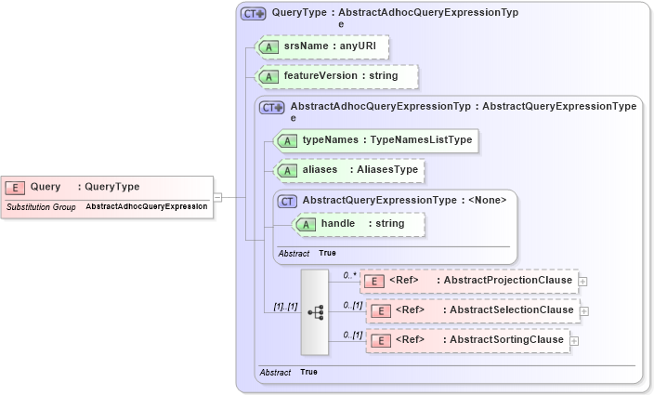
Task: Expand the AbstractSelectionClause element
Action: coord(584,311)
